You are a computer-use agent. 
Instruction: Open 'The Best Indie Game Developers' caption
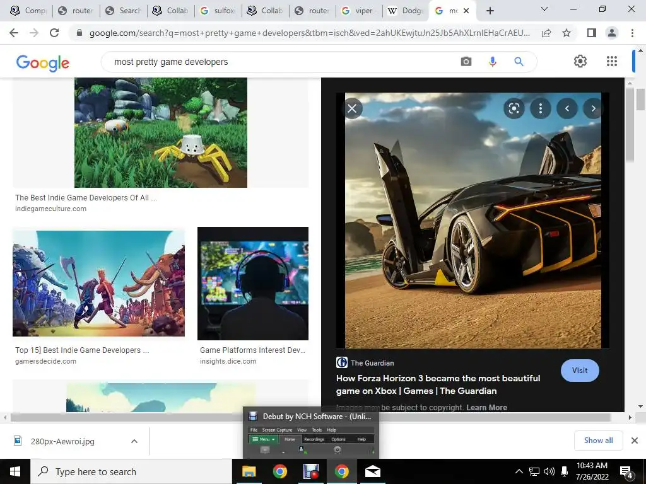coord(86,197)
